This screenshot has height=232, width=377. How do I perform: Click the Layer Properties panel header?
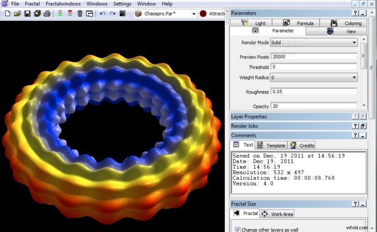coord(298,116)
